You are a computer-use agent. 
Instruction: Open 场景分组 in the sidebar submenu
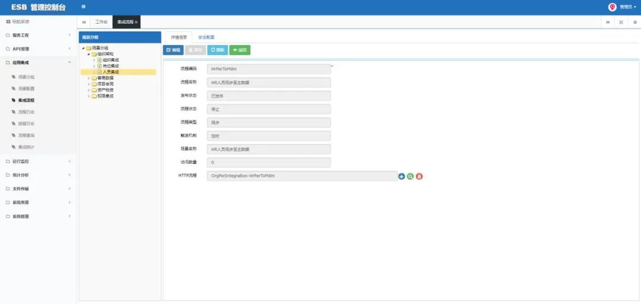pyautogui.click(x=26, y=77)
